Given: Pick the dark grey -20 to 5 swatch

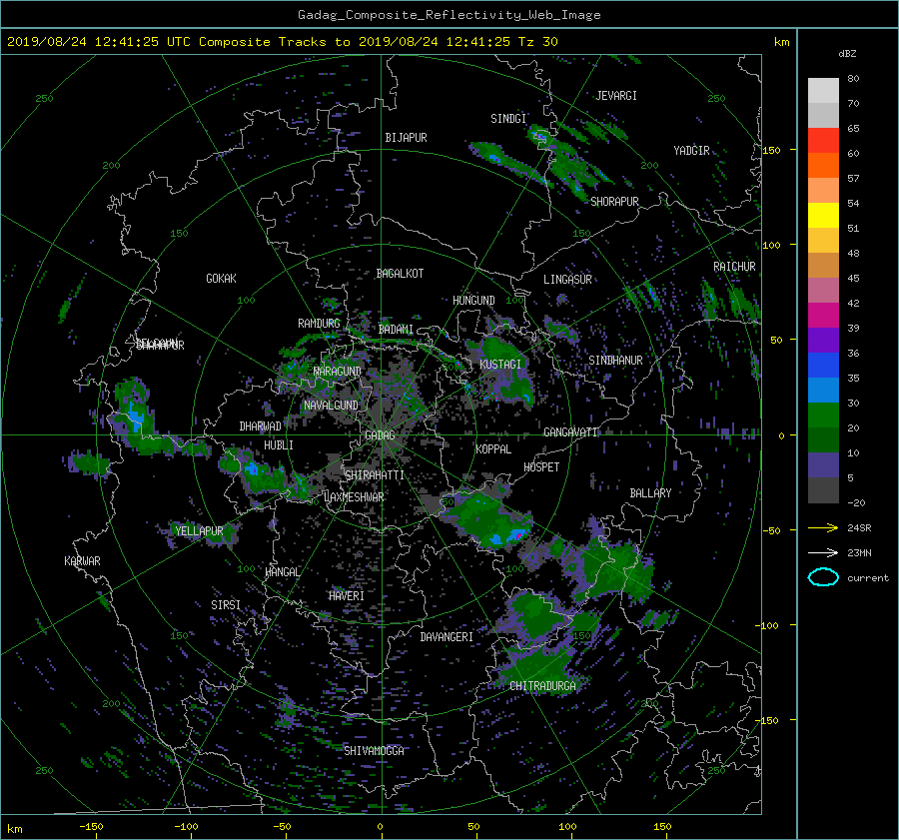Looking at the screenshot, I should [x=823, y=490].
